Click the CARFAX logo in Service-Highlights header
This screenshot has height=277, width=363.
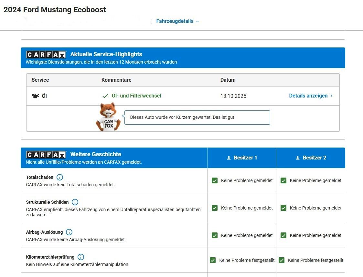[x=46, y=54]
